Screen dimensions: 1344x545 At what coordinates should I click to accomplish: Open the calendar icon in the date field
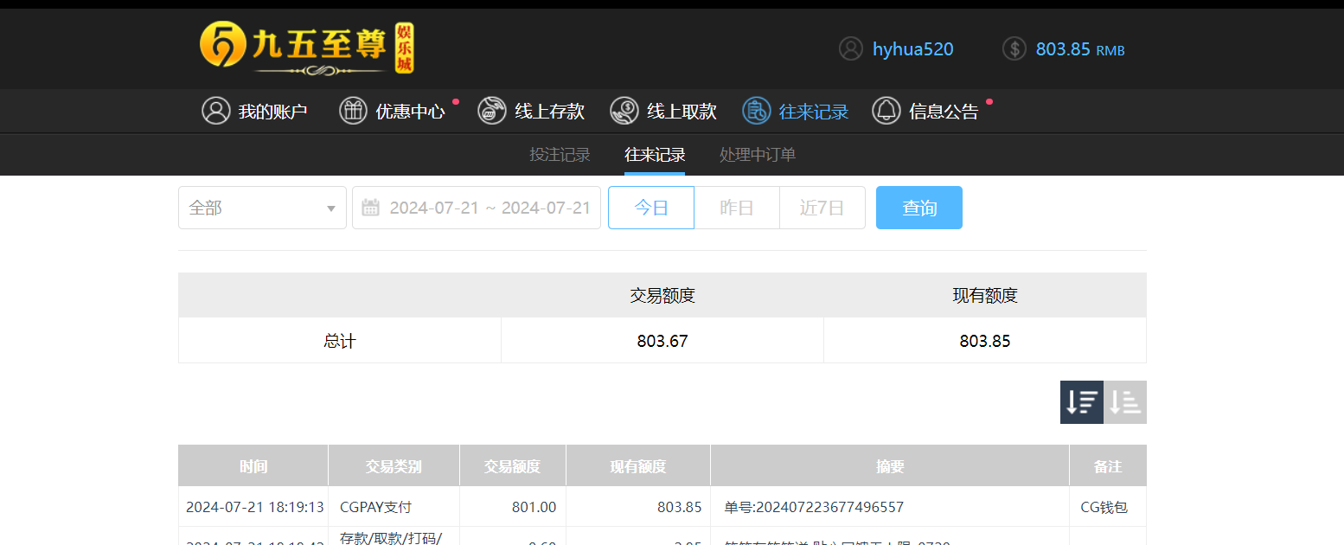coord(371,208)
